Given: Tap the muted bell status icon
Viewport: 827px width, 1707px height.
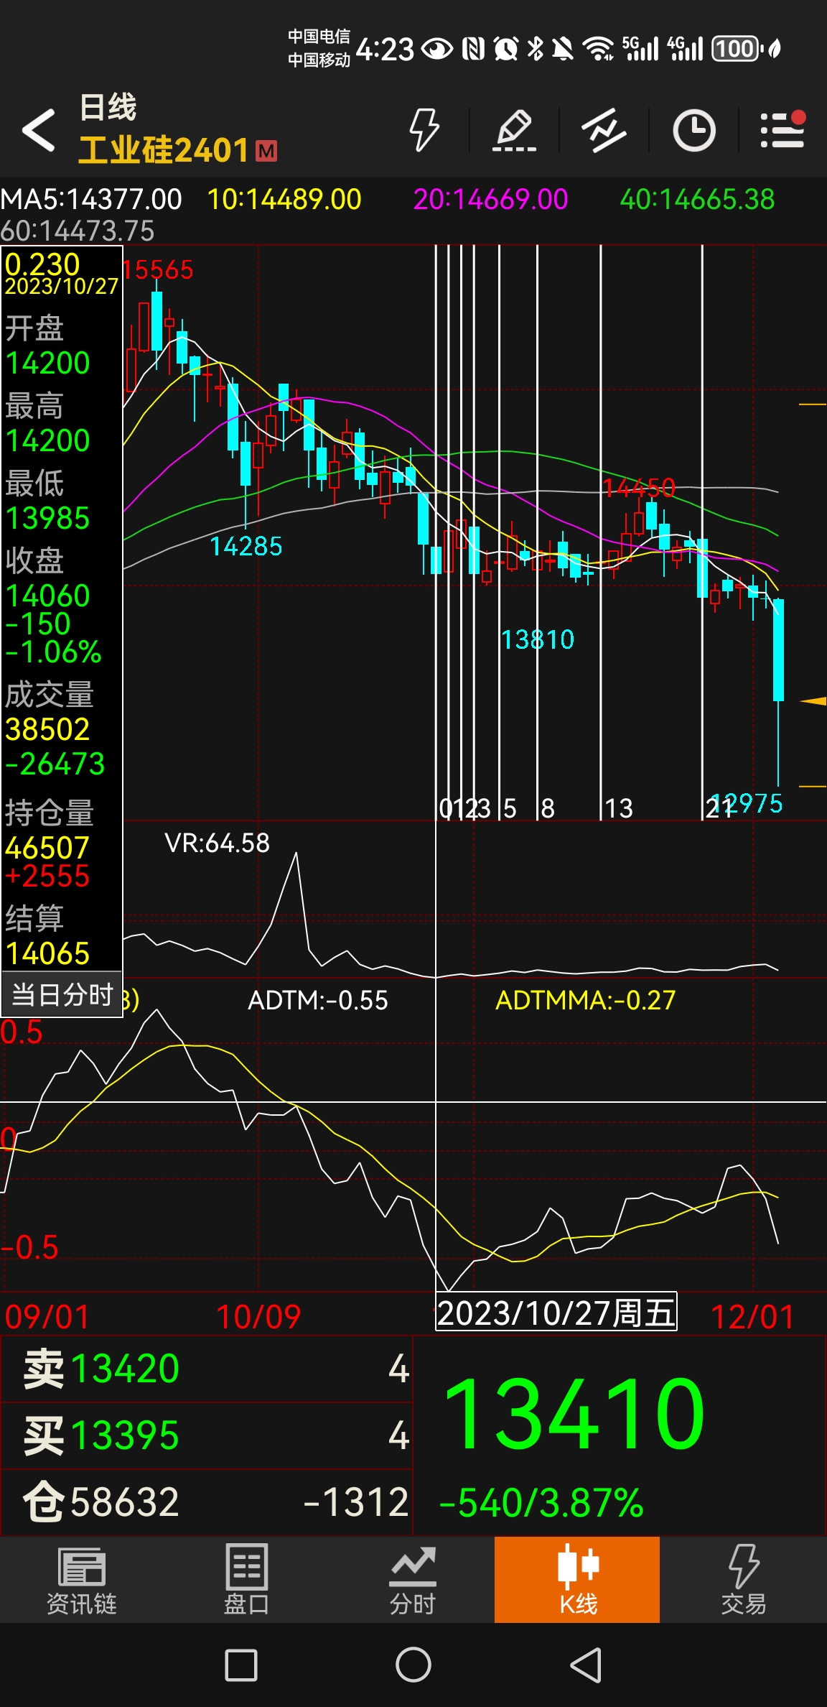Looking at the screenshot, I should click(563, 49).
